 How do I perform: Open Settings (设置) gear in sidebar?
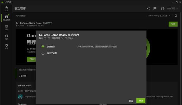point(7,46)
